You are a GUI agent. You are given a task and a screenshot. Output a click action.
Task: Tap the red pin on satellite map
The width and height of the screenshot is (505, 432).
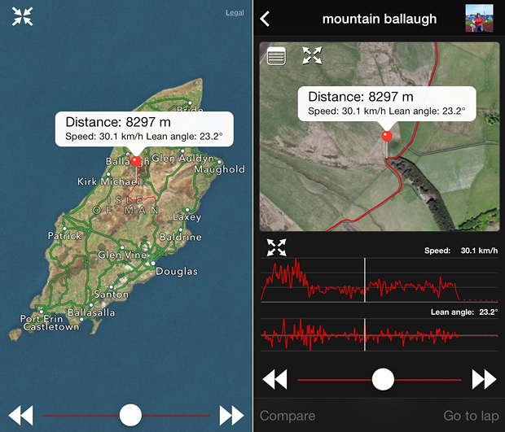point(387,135)
